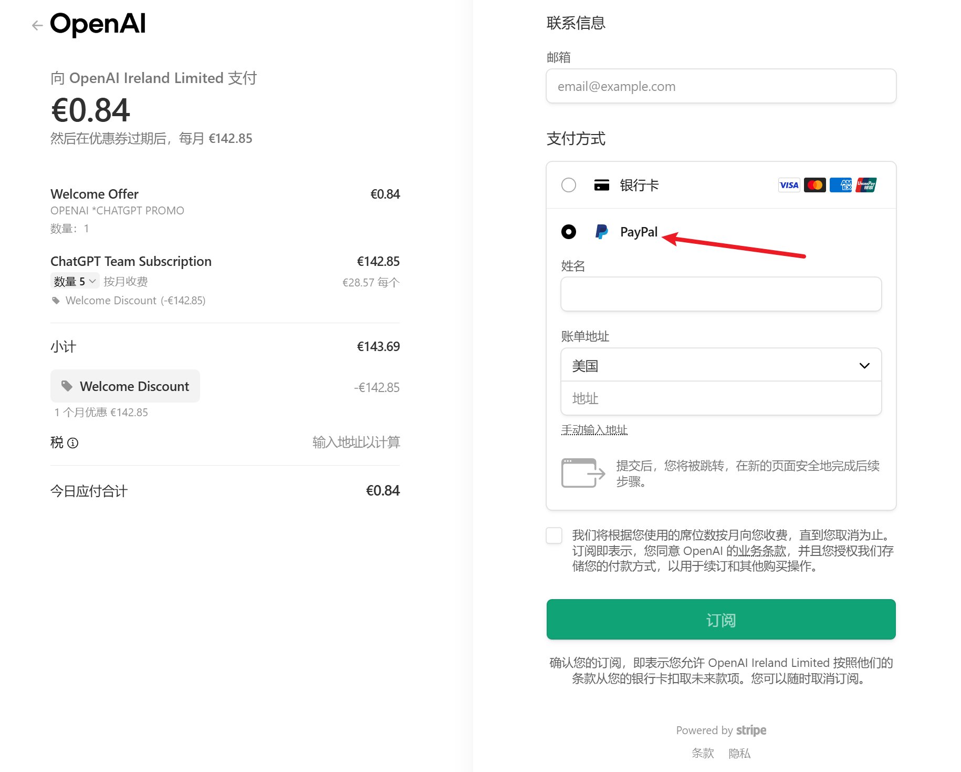The image size is (961, 772).
Task: Click the 输入地址以计算 tax text
Action: 356,442
